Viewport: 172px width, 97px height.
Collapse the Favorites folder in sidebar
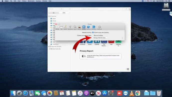pos(49,16)
